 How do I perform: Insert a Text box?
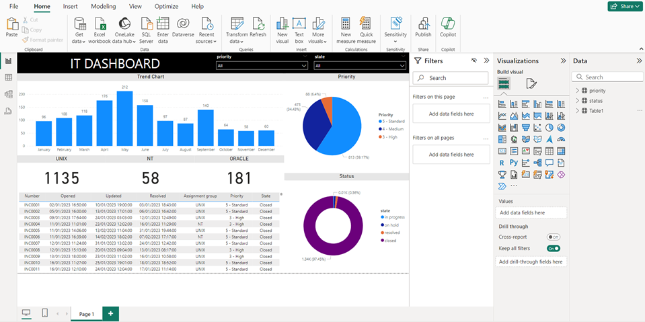[x=299, y=27]
